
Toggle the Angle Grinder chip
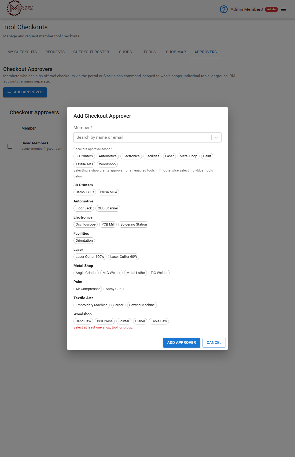(86, 273)
